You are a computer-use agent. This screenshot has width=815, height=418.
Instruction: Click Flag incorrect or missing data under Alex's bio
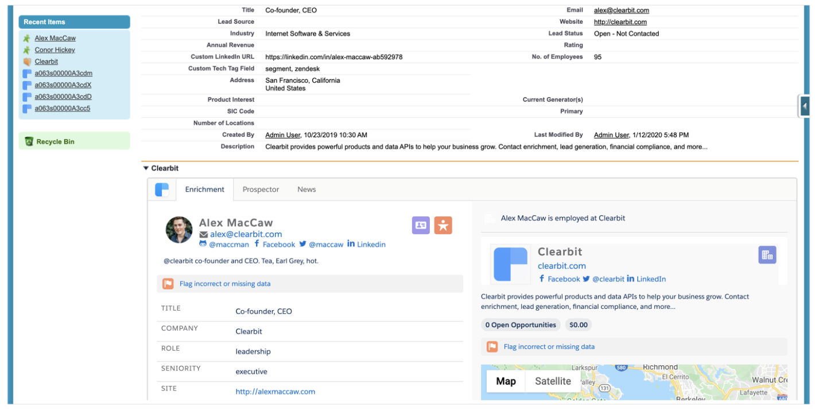coord(225,284)
